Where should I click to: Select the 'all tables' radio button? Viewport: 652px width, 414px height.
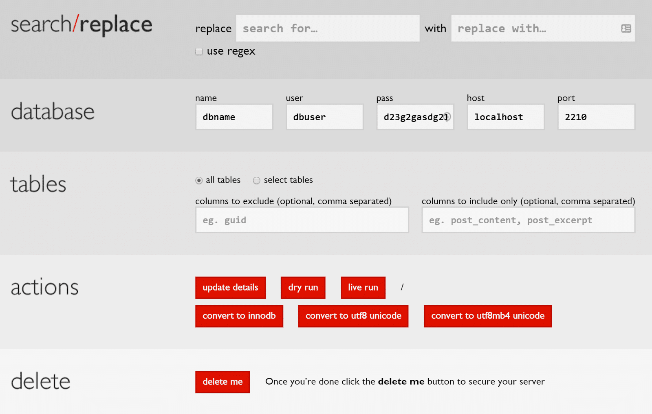[198, 180]
